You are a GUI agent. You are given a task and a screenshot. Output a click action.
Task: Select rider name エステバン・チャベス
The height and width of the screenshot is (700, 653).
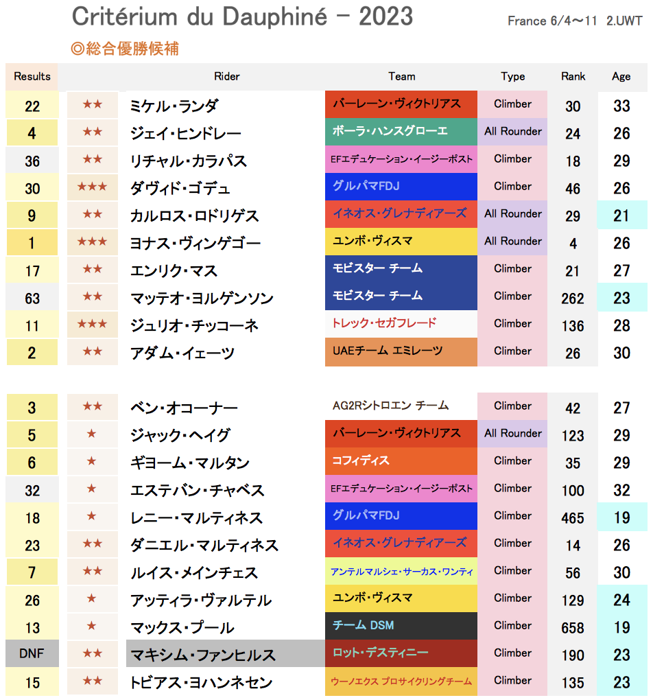point(198,490)
